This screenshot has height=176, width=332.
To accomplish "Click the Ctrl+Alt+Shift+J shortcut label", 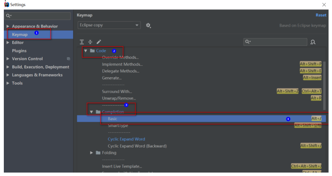I will pos(306,166).
